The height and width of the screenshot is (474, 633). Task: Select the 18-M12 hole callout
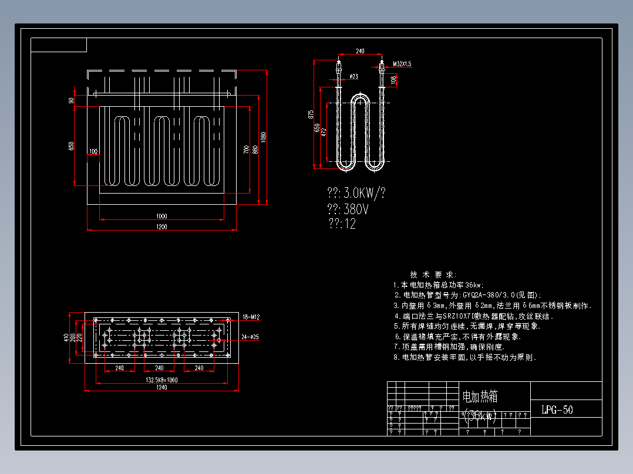click(251, 317)
